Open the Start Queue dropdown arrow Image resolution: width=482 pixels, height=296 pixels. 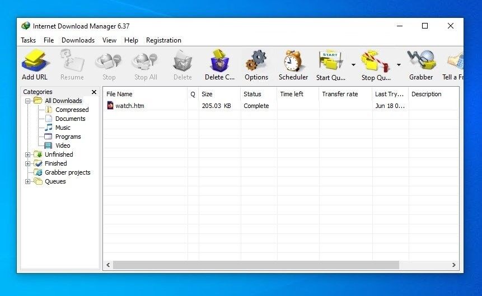coord(353,64)
